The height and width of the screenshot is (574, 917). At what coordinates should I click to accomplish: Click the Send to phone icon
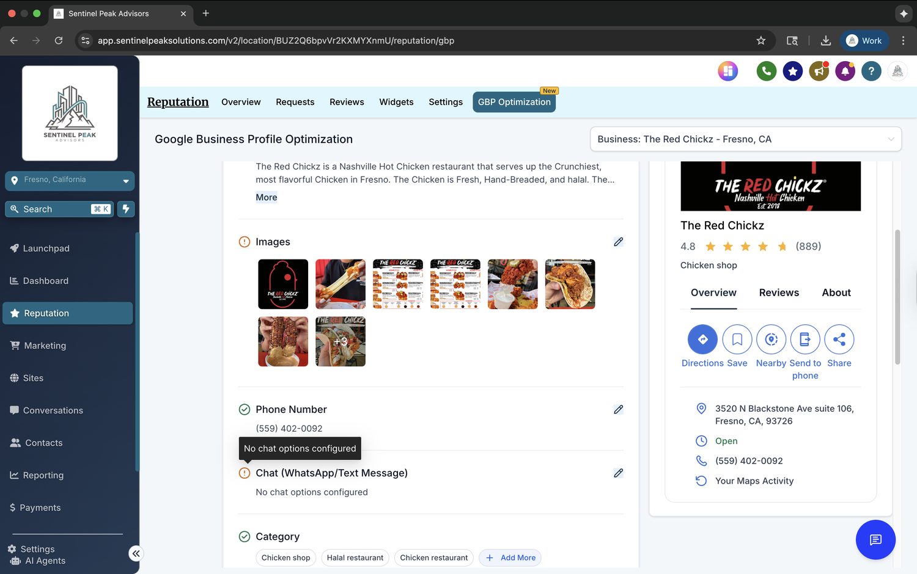[x=805, y=340]
